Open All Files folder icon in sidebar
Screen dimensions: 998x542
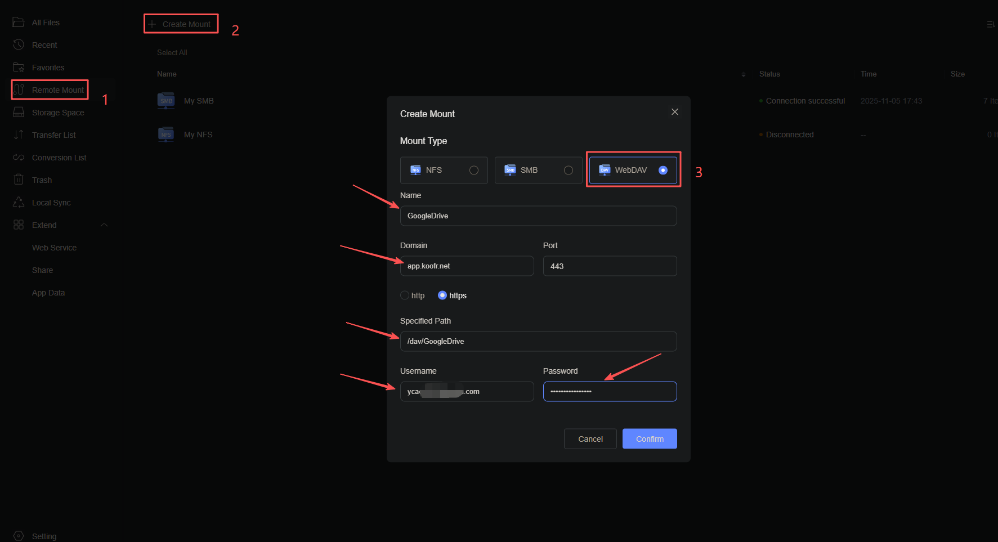(x=19, y=23)
